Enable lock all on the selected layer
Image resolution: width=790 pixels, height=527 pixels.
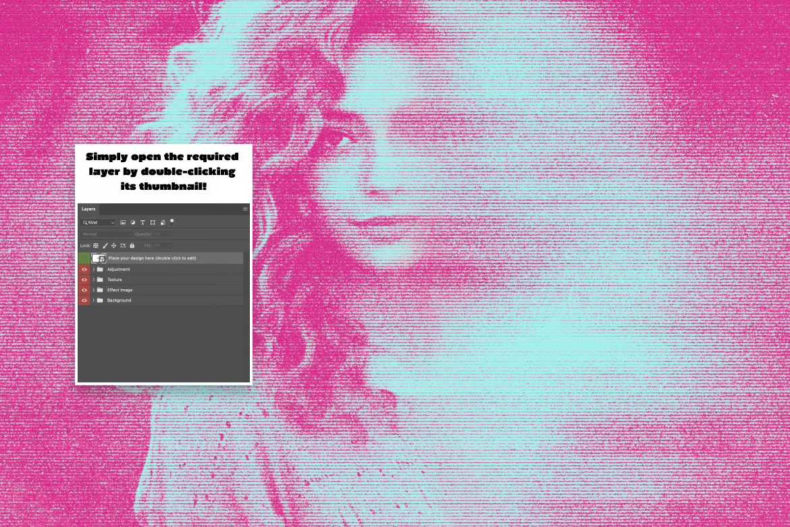pyautogui.click(x=132, y=245)
